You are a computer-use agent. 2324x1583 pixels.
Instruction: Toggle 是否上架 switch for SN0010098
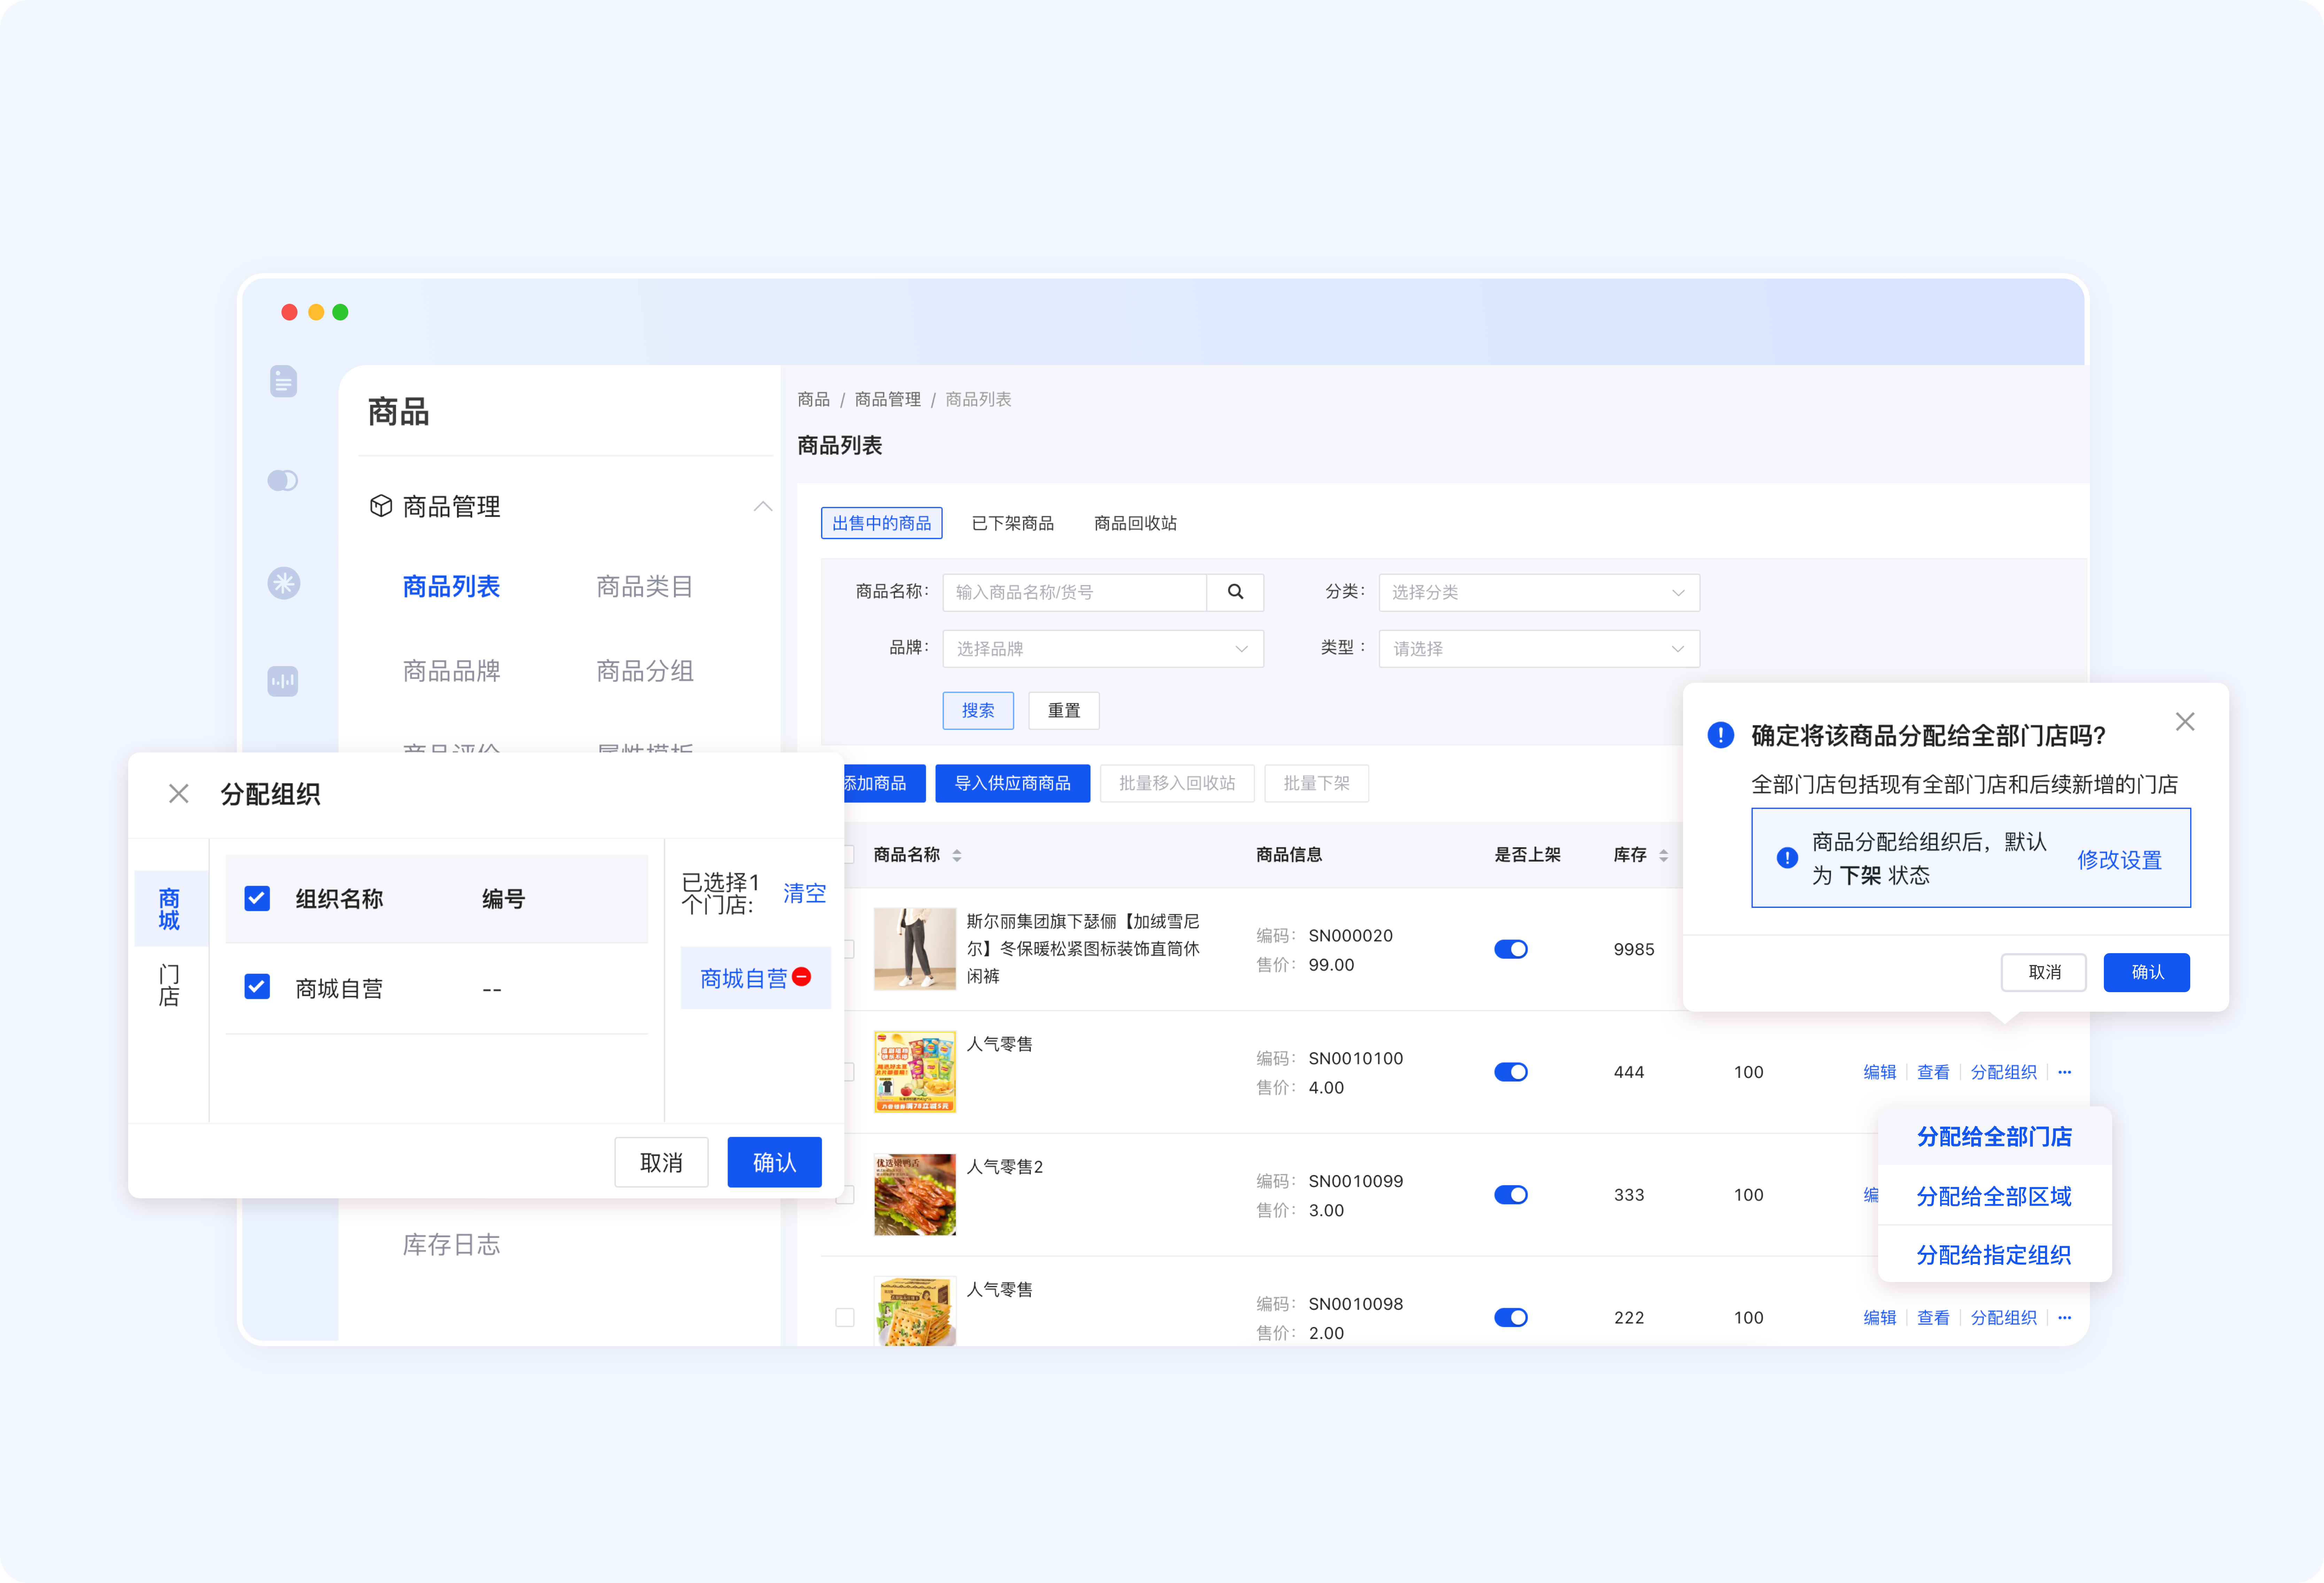pos(1511,1318)
